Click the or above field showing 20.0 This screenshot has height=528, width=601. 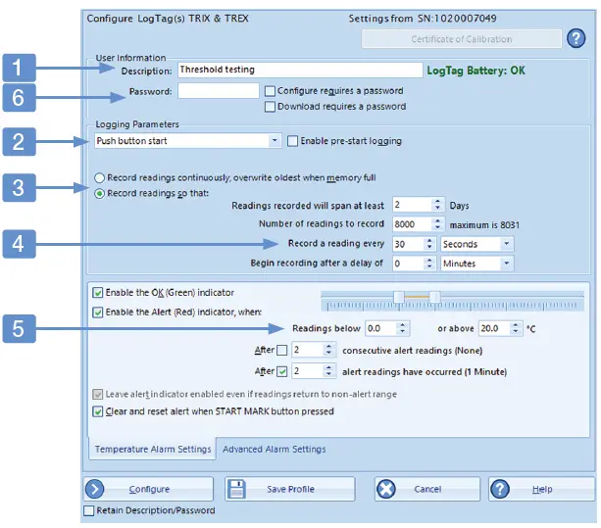(494, 328)
